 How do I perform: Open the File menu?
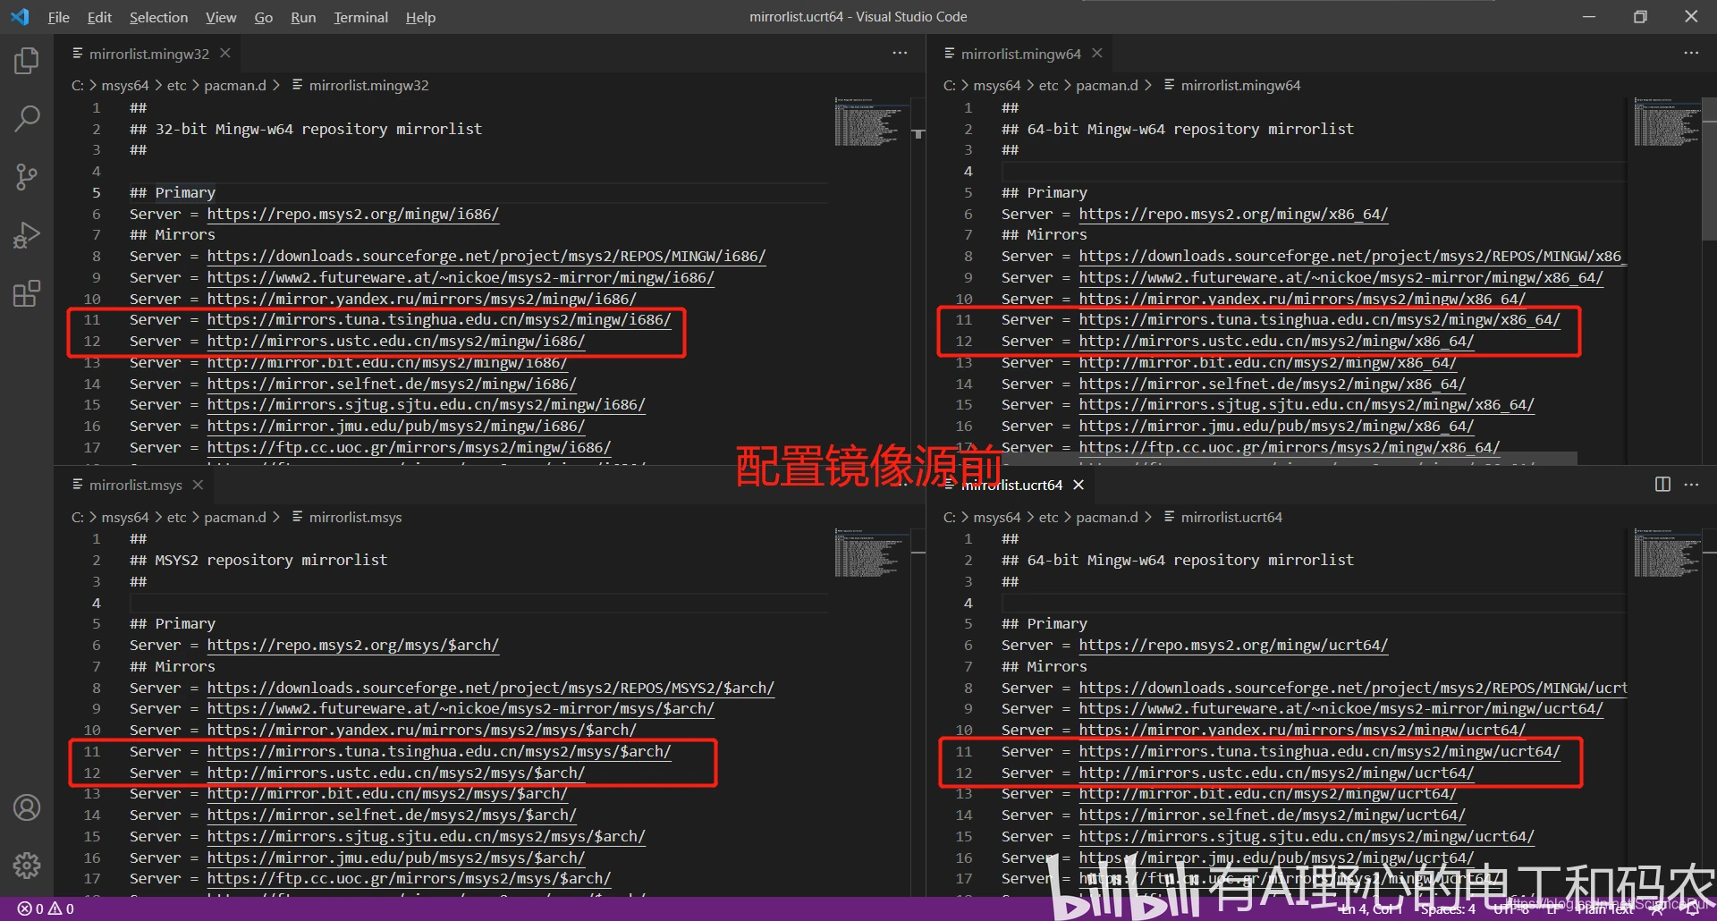pos(58,17)
